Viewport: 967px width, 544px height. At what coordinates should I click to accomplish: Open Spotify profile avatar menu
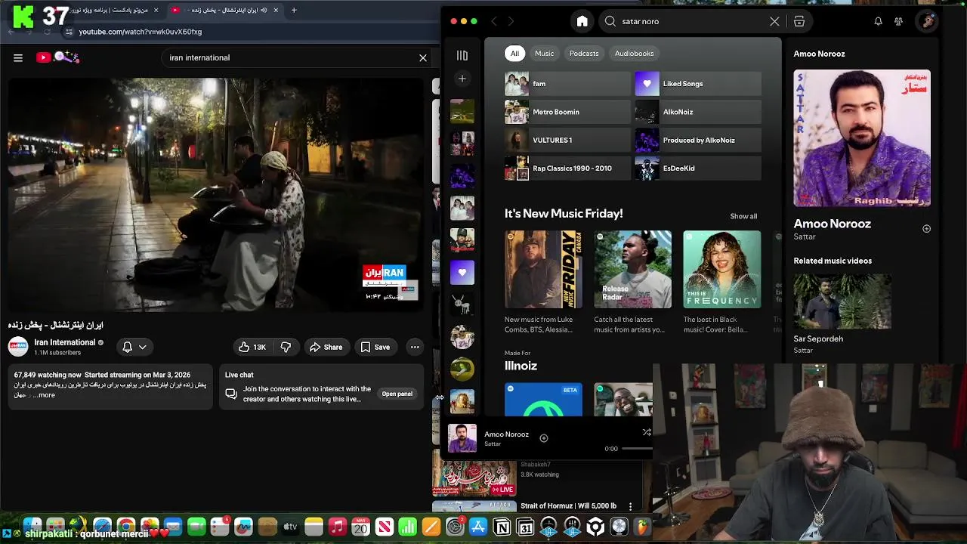tap(927, 21)
